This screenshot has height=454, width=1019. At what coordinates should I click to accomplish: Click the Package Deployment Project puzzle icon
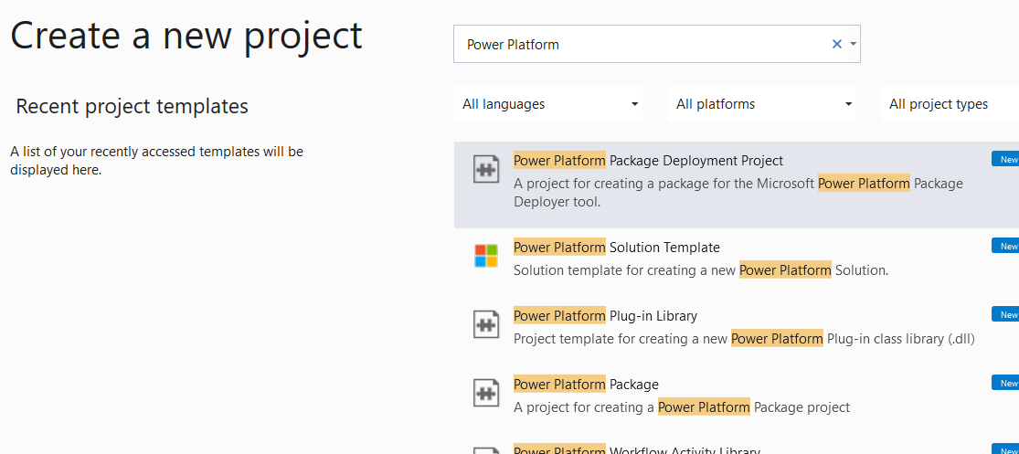pyautogui.click(x=485, y=170)
